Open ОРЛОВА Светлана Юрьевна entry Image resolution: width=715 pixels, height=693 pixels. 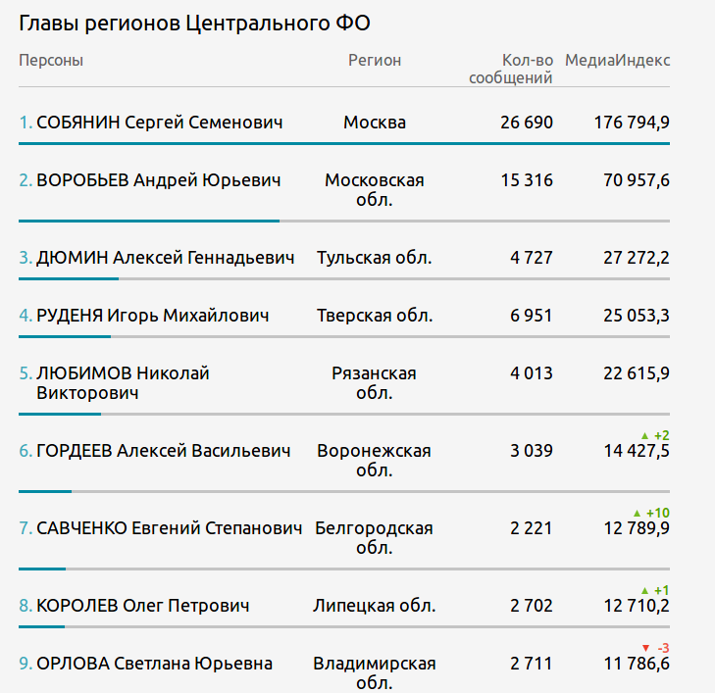click(x=154, y=664)
